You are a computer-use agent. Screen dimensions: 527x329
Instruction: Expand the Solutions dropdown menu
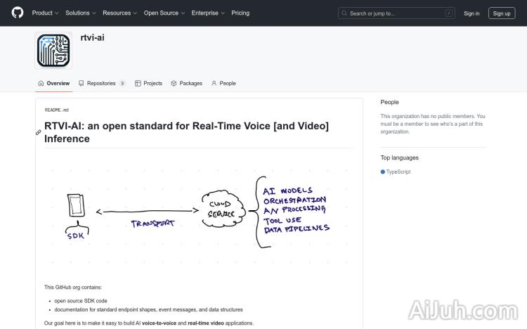(x=81, y=13)
